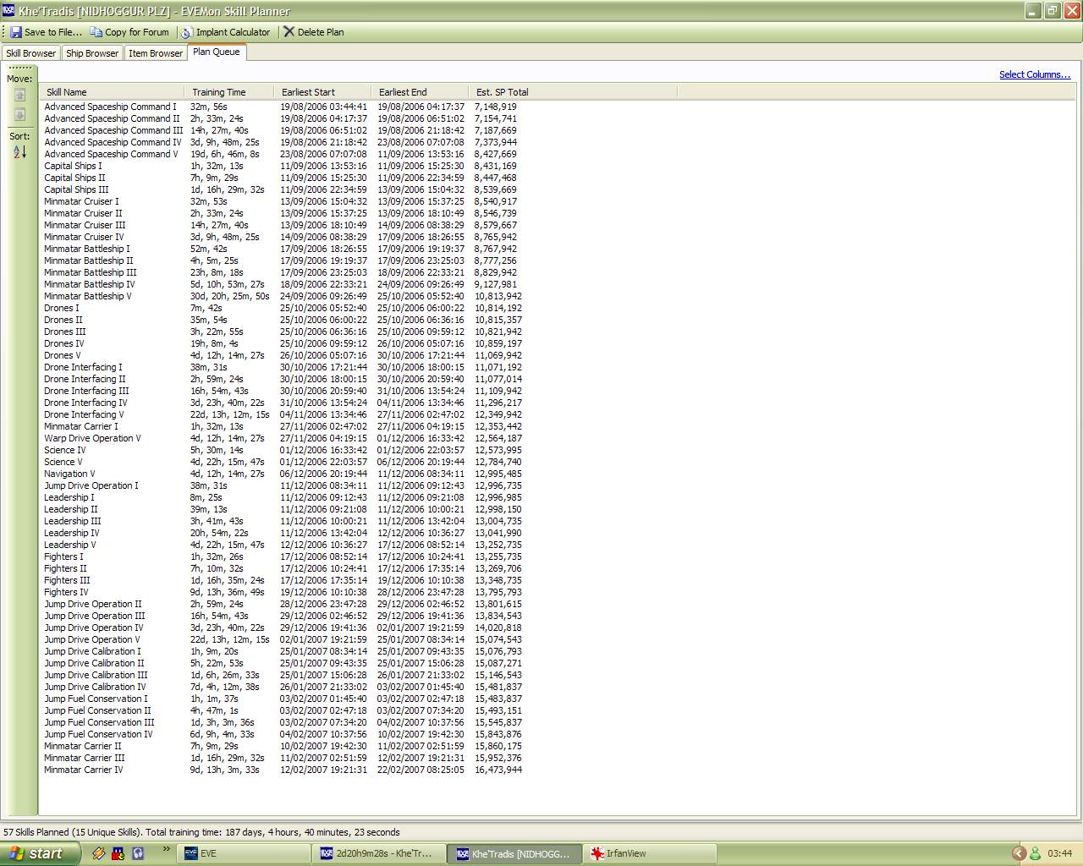Open the 2d20h9m28s taskbar window
The height and width of the screenshot is (866, 1083).
click(x=378, y=853)
